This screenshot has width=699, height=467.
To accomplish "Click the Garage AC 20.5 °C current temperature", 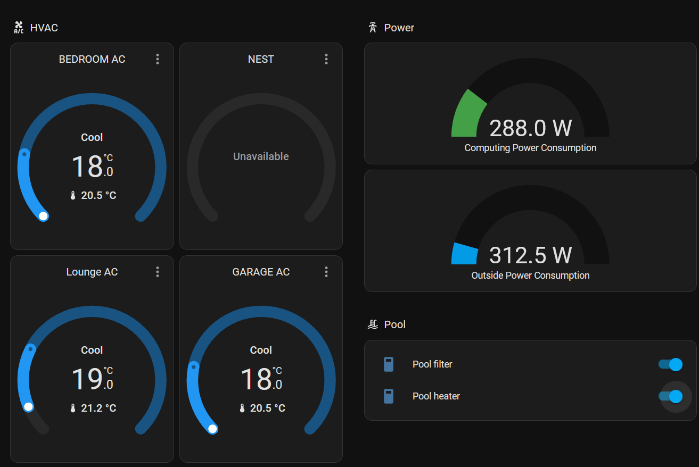I will pyautogui.click(x=268, y=408).
